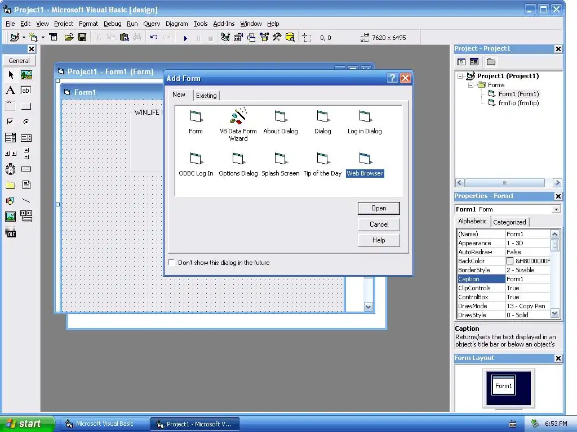Switch to the Categorized properties tab

(x=509, y=222)
